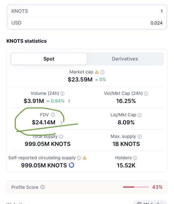Click the 43% profile score value
The image size is (174, 204).
[157, 187]
